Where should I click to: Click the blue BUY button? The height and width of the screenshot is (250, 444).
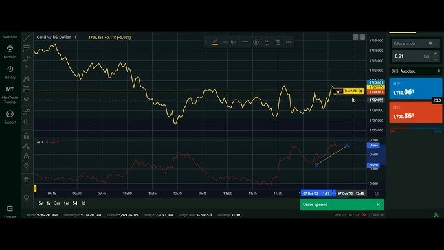coord(415,89)
